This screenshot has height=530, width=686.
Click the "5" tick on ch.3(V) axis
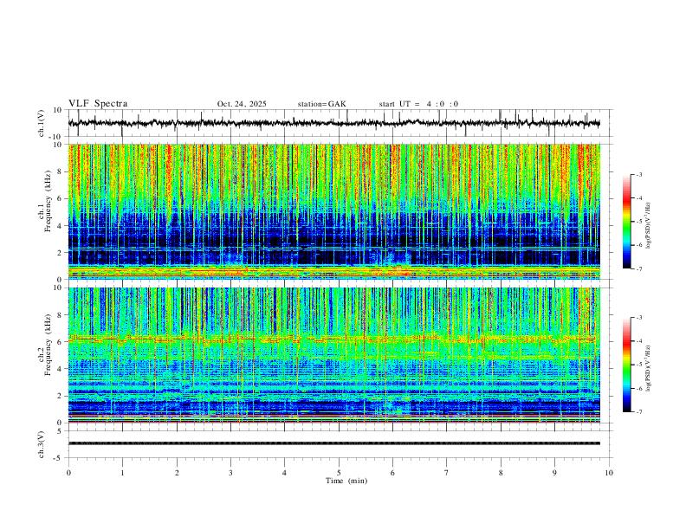[60, 431]
